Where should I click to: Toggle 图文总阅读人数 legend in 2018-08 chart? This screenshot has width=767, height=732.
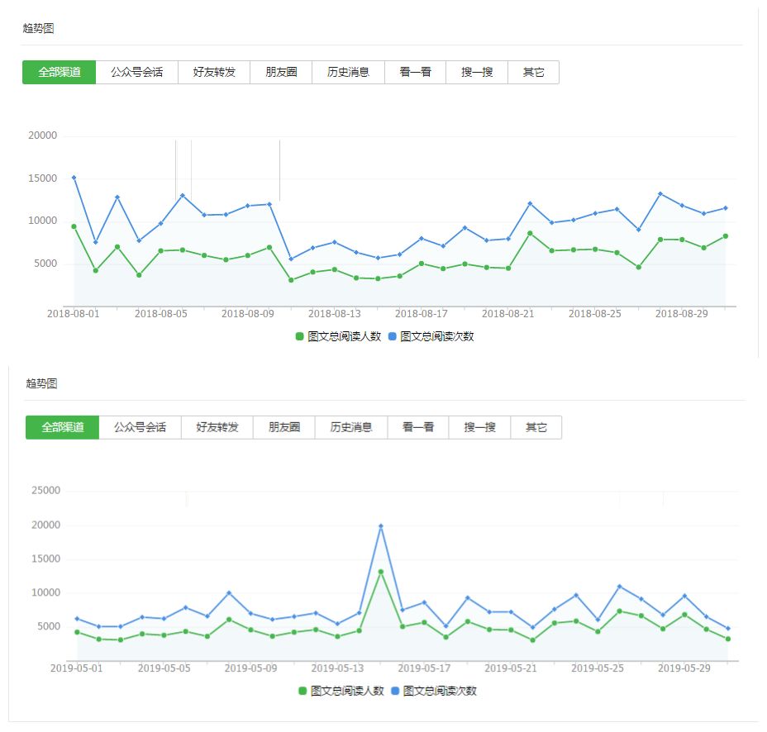tap(339, 336)
